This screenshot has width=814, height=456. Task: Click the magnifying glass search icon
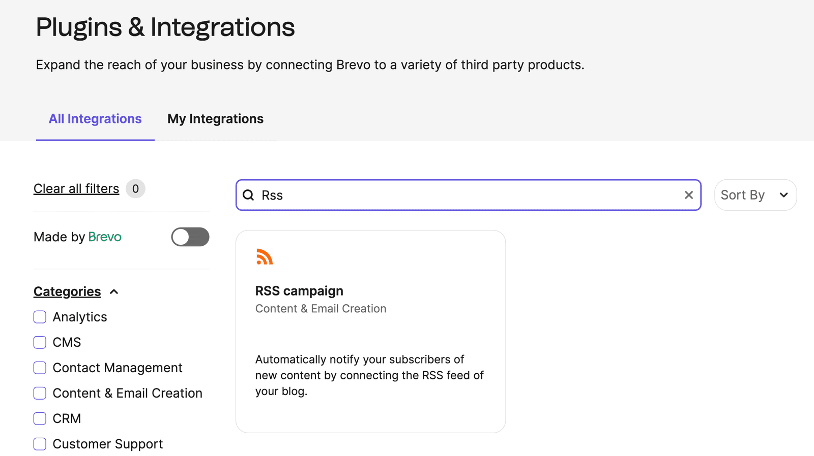[248, 195]
